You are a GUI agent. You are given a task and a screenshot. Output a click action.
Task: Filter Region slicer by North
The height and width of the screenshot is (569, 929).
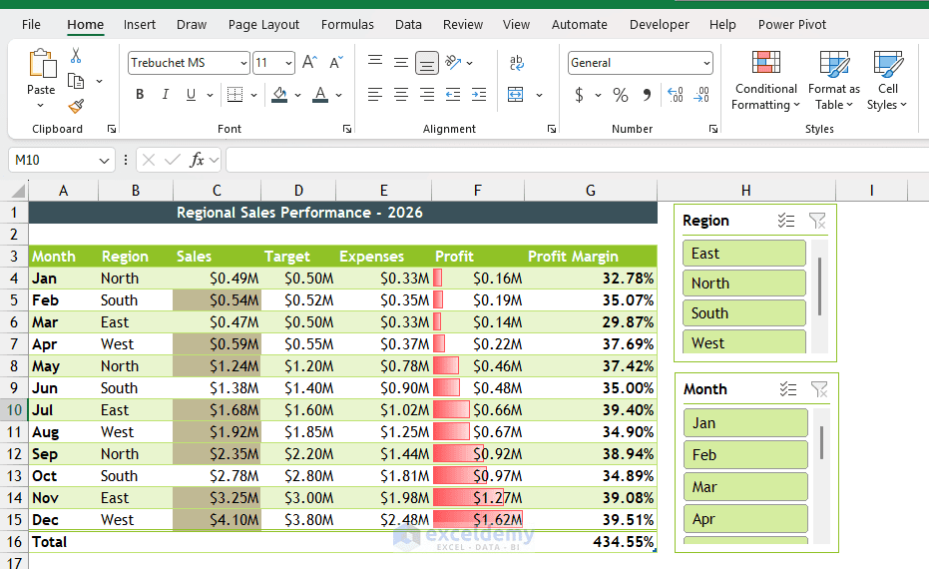click(744, 283)
